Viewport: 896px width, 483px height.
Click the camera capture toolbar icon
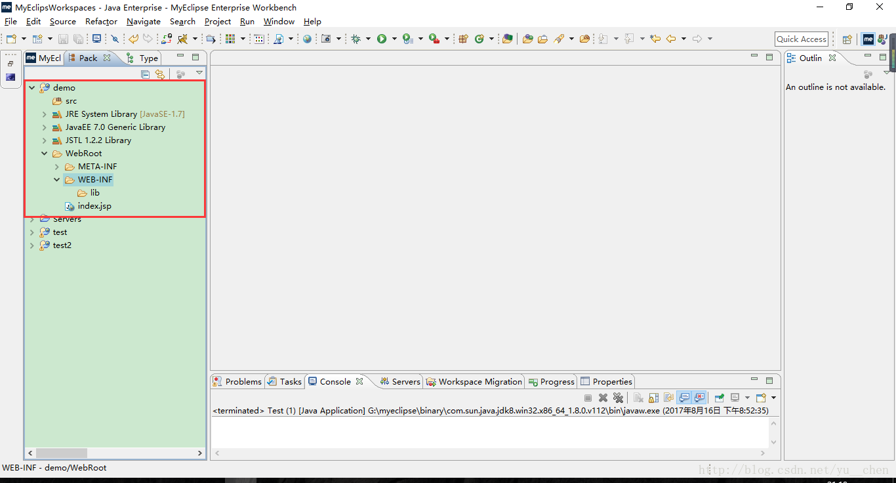(x=326, y=39)
